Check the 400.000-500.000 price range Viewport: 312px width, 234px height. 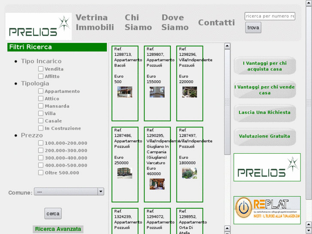click(41, 165)
